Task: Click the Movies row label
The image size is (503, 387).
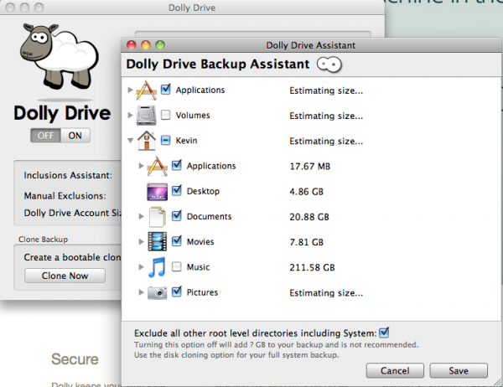Action: click(200, 242)
